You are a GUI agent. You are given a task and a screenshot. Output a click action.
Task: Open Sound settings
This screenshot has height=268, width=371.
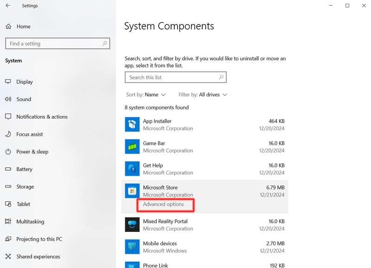coord(24,99)
